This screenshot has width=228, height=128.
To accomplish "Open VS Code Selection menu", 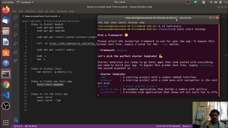I will click(x=30, y=11).
